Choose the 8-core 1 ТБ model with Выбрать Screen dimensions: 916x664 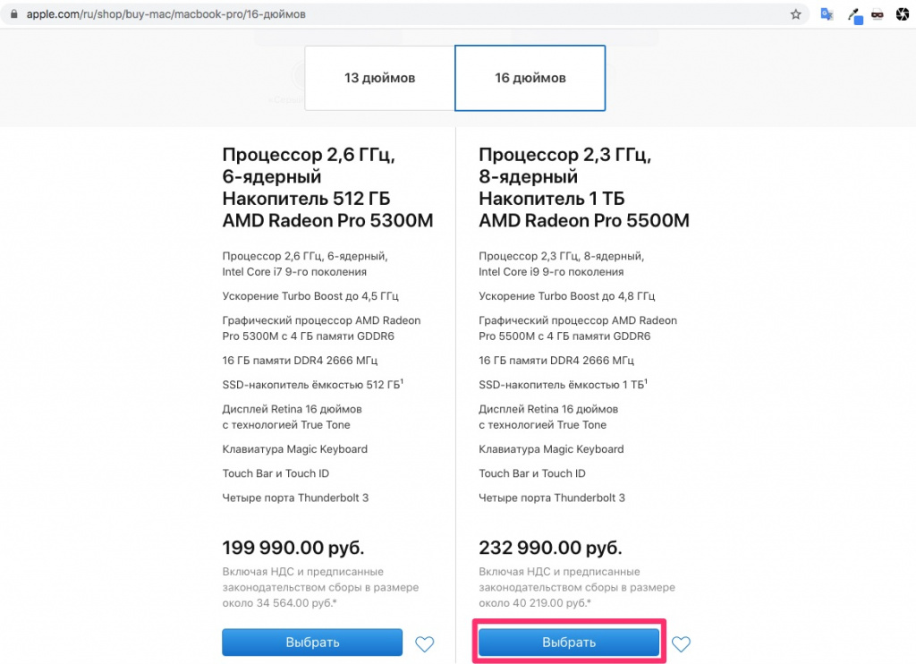569,643
